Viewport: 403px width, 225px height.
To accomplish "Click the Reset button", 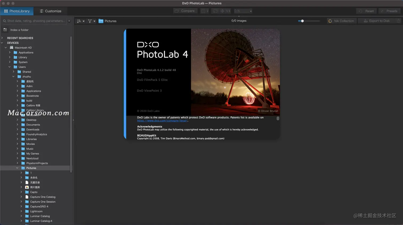I will tap(366, 11).
